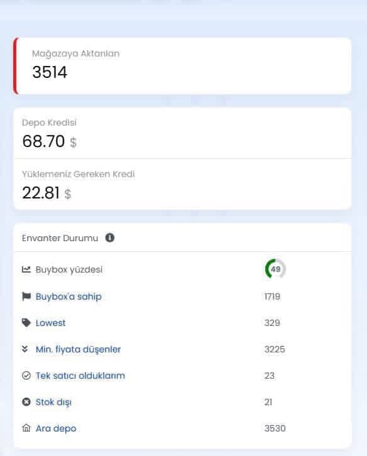Click the Envanter Durumu info icon
This screenshot has width=367, height=456.
[x=110, y=237]
